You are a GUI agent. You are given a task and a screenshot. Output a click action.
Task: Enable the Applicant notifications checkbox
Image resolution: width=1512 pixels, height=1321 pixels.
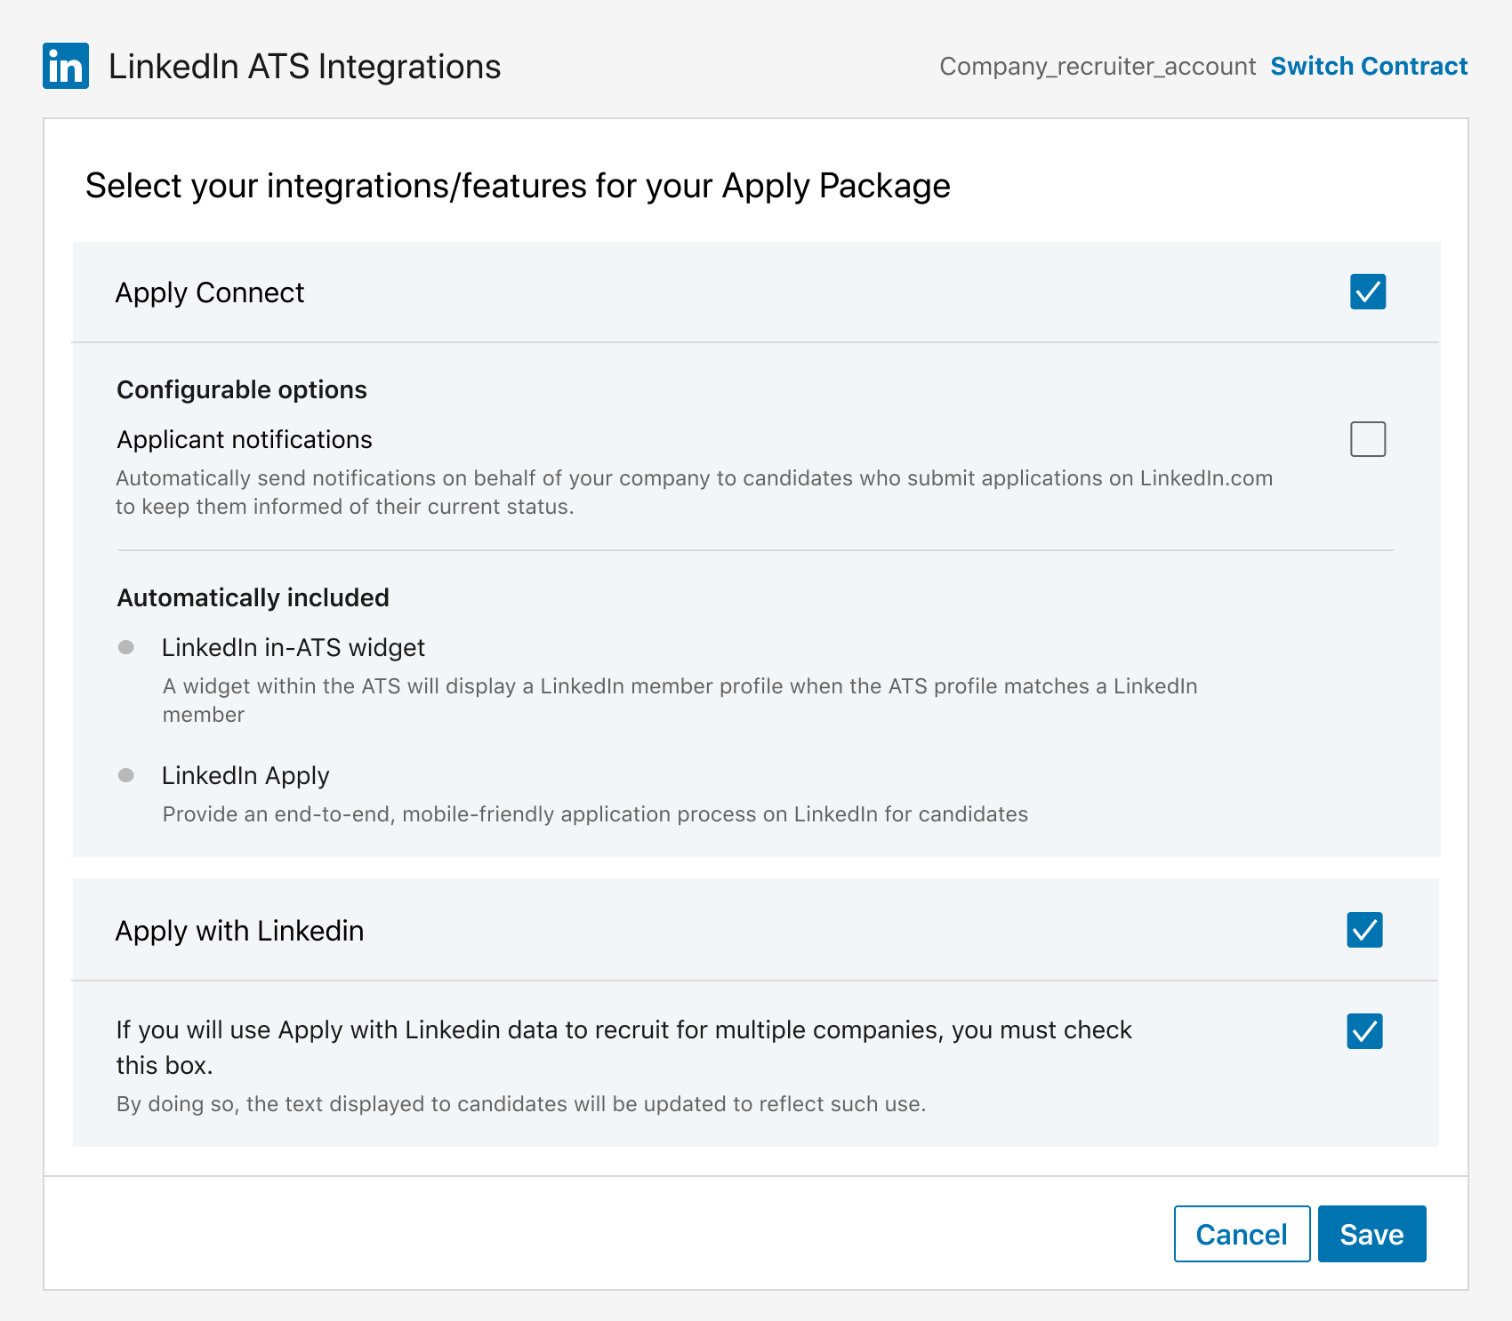pyautogui.click(x=1368, y=439)
